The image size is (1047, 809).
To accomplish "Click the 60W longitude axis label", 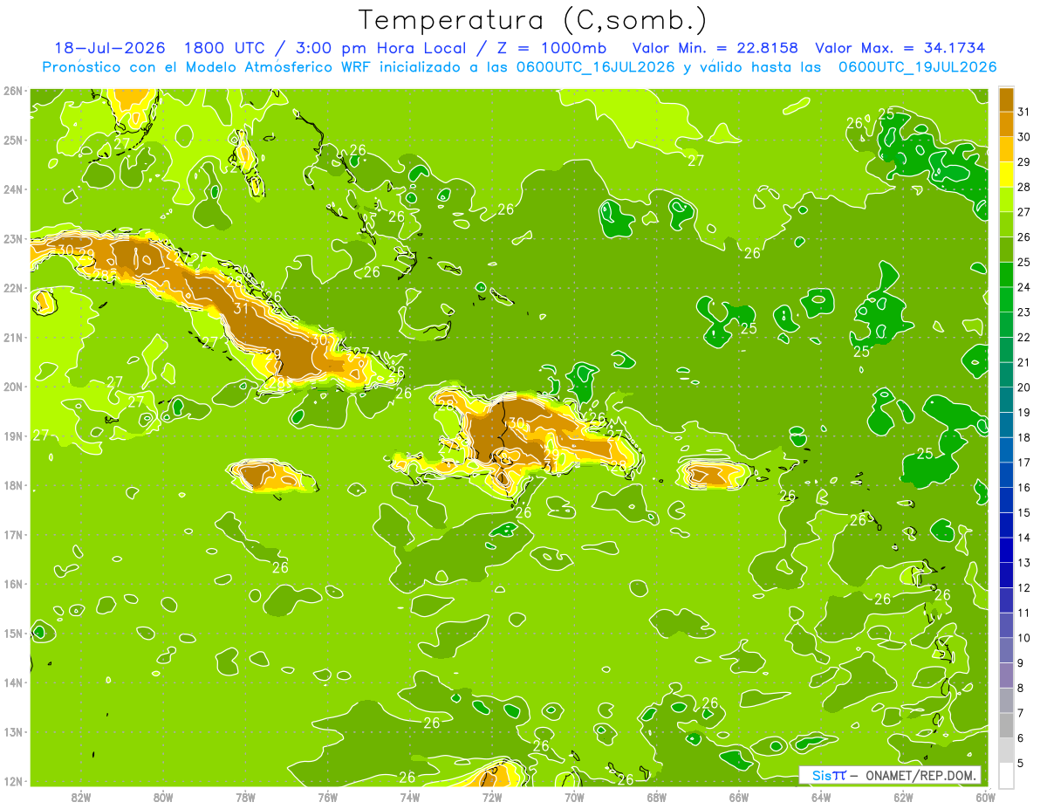I will click(985, 797).
